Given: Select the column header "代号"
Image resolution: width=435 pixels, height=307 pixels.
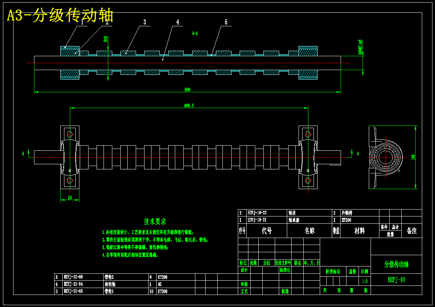Looking at the screenshot, I should point(267,231).
